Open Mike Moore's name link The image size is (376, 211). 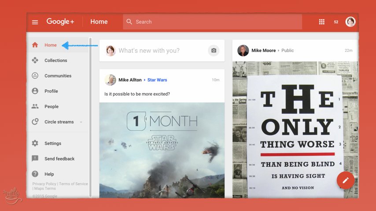click(x=264, y=51)
